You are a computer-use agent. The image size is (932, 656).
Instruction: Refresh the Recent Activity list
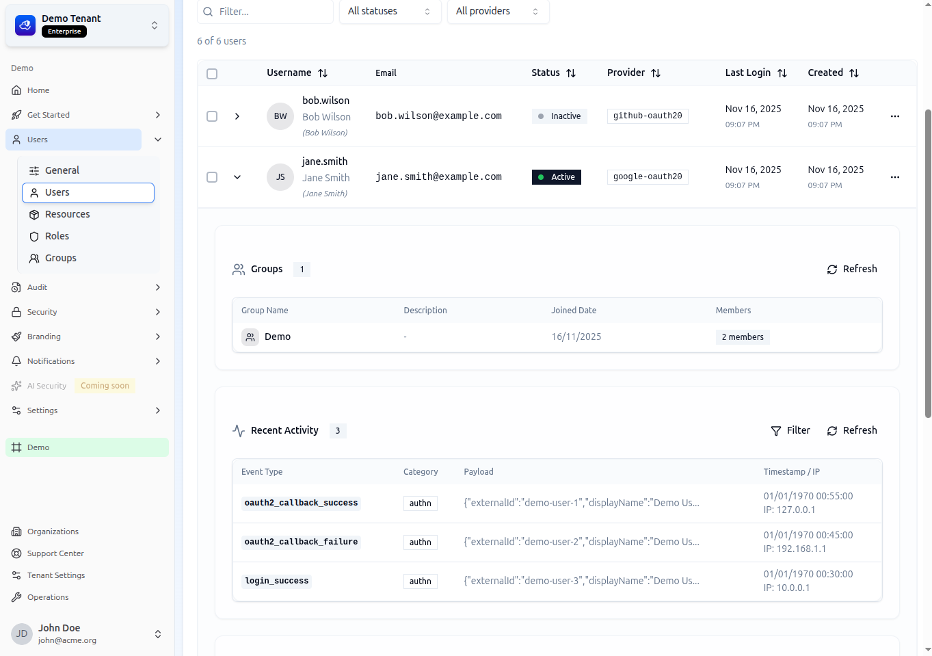click(x=851, y=431)
